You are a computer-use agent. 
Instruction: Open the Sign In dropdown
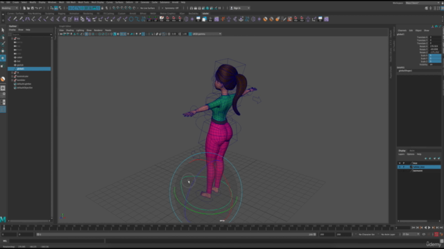pyautogui.click(x=240, y=8)
